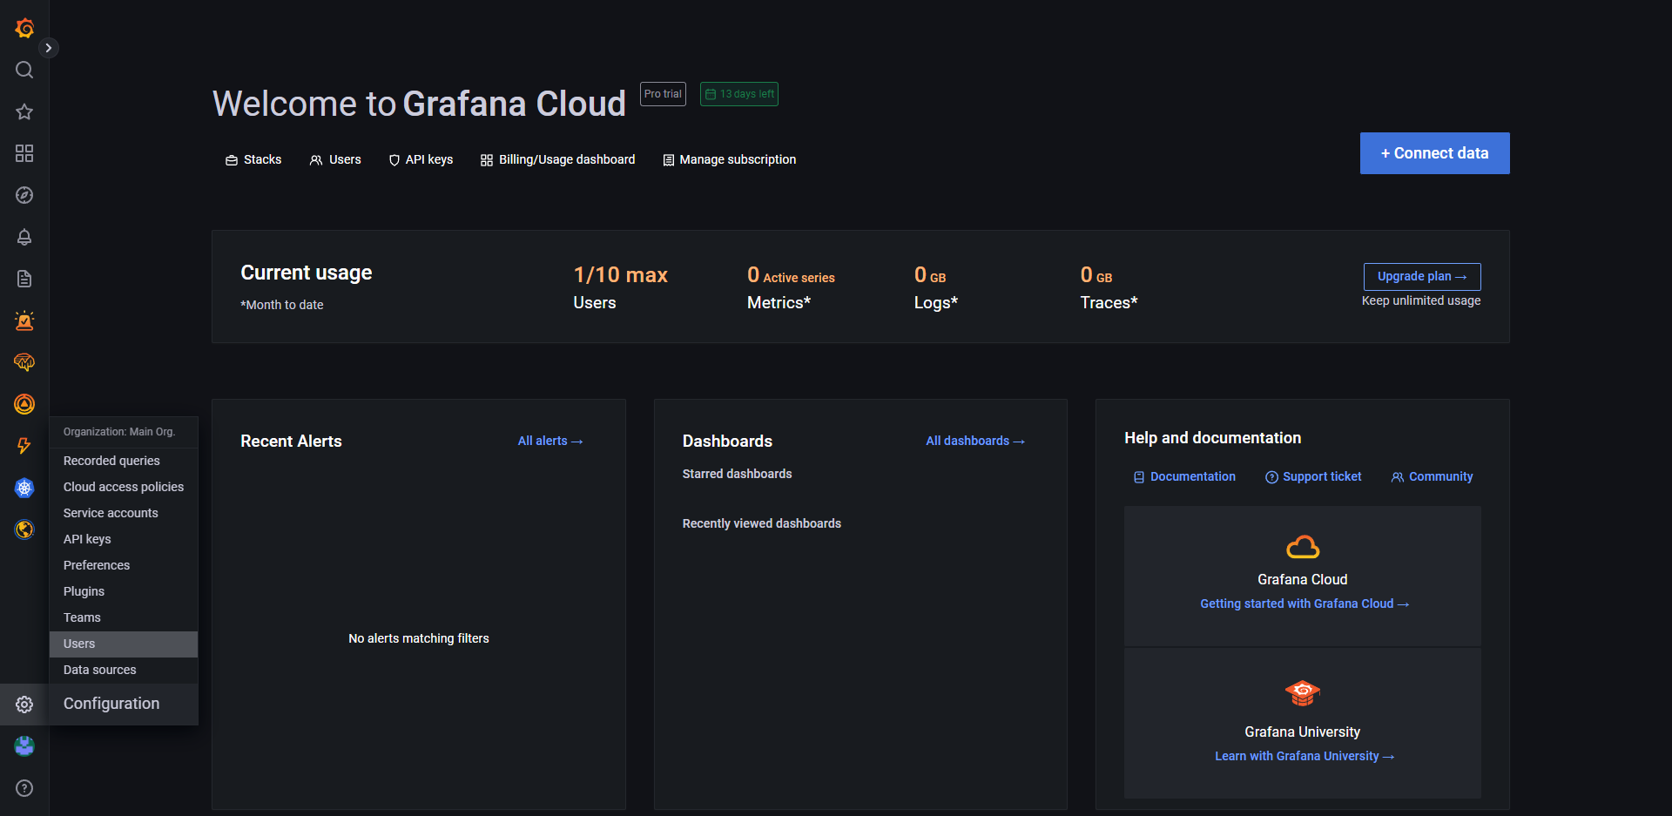Click the Configuration menu header
1672x816 pixels.
[124, 704]
